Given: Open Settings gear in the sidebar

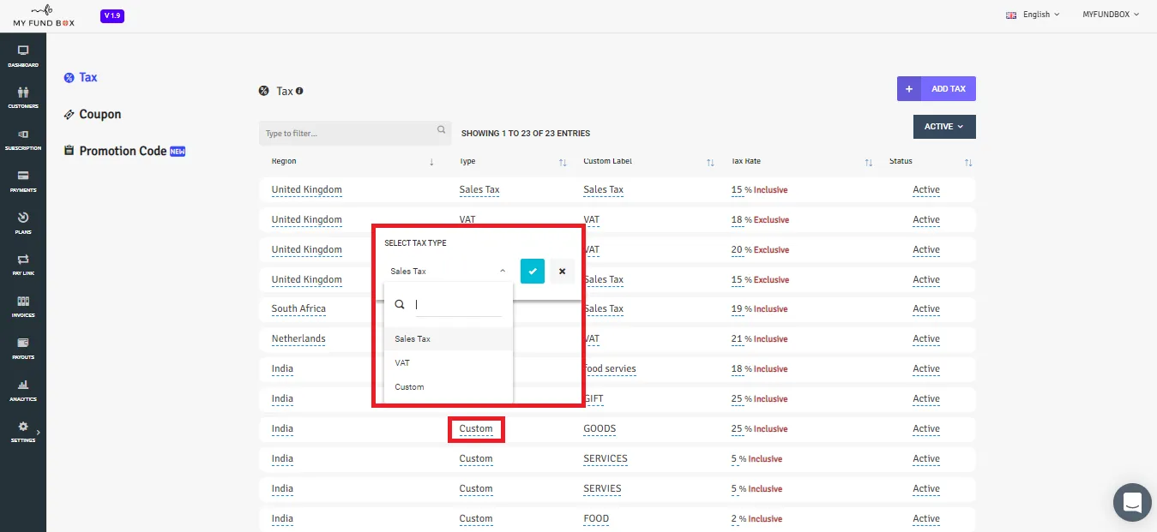Looking at the screenshot, I should (23, 431).
